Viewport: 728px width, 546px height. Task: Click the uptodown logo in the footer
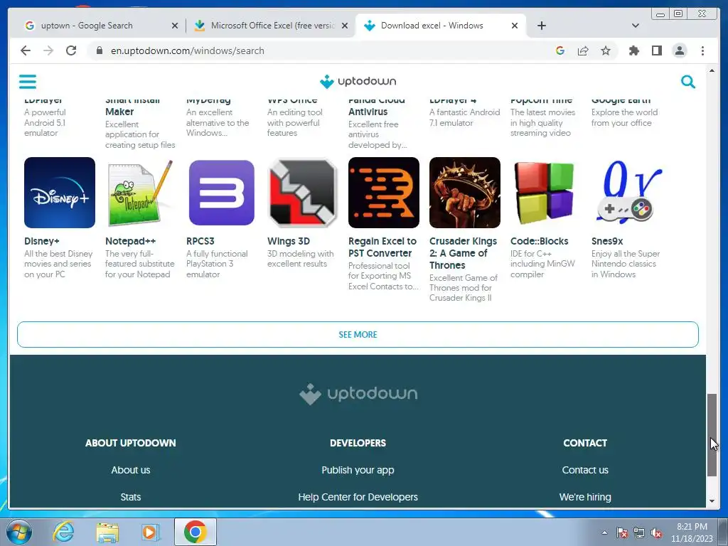coord(358,394)
